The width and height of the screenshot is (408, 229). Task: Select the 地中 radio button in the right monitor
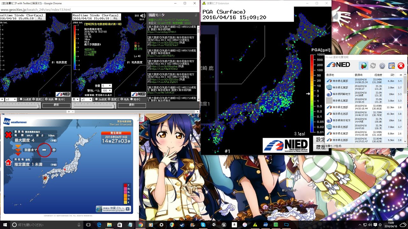131,100
